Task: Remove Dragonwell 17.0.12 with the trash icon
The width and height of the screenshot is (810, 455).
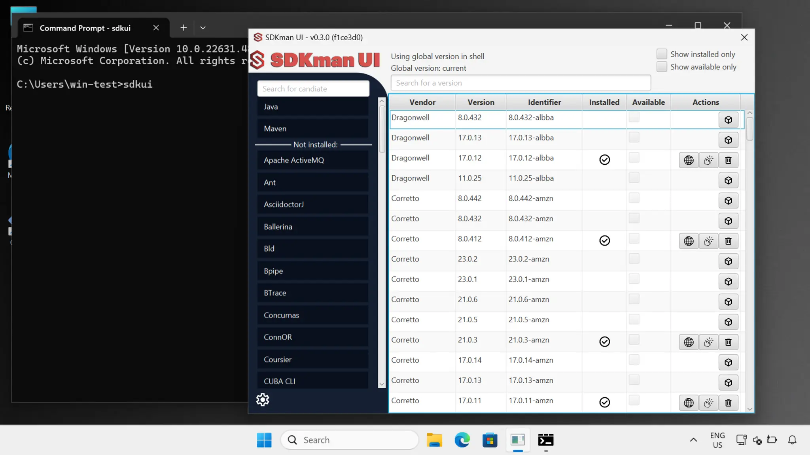Action: coord(728,160)
